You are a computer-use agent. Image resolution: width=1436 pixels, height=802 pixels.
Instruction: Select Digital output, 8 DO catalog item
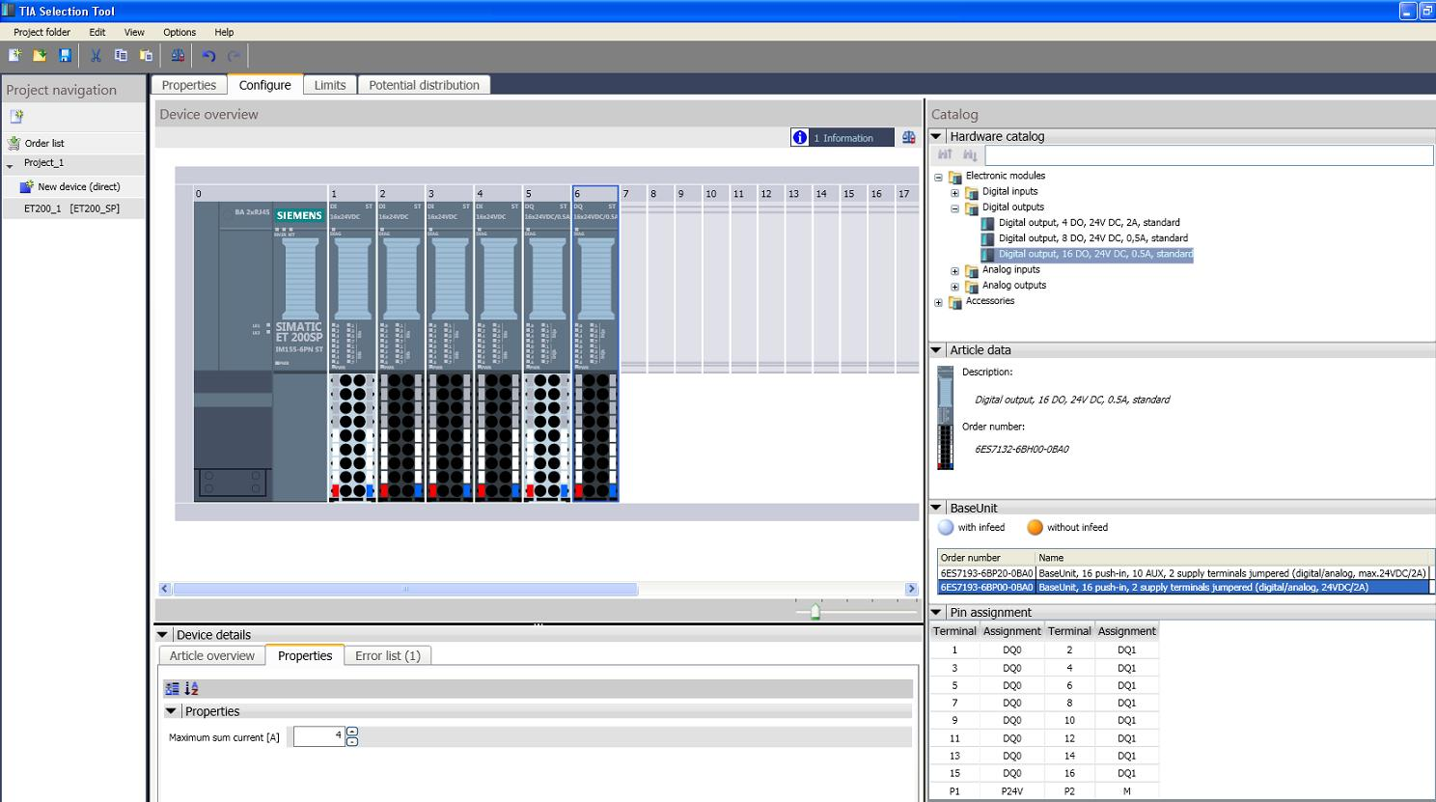coord(1092,238)
